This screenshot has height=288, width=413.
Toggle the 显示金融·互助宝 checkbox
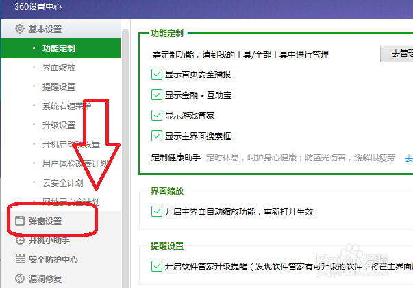[157, 95]
